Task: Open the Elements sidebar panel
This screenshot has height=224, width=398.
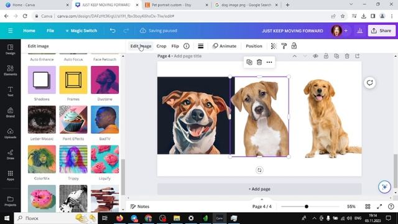Action: tap(11, 70)
